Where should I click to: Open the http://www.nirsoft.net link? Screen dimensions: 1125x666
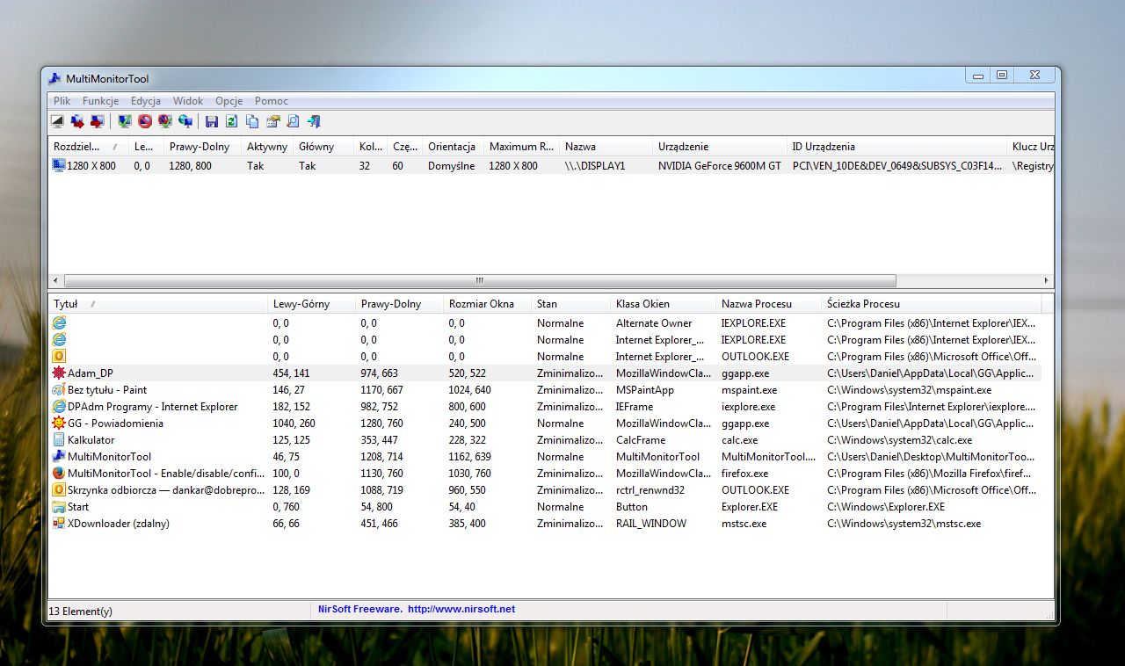[461, 609]
